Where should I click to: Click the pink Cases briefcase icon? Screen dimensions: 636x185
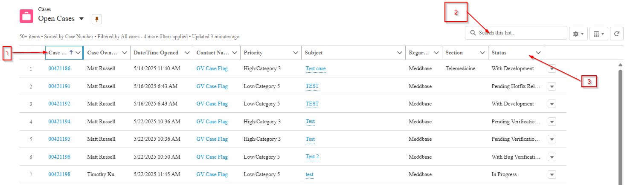pos(26,16)
